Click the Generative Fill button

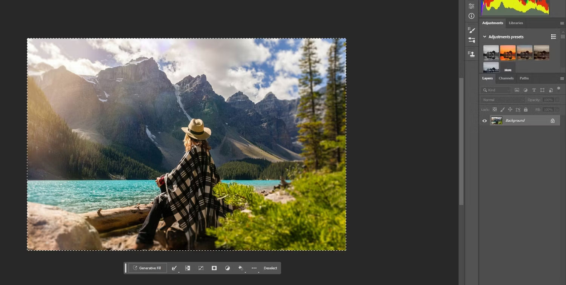pos(148,268)
